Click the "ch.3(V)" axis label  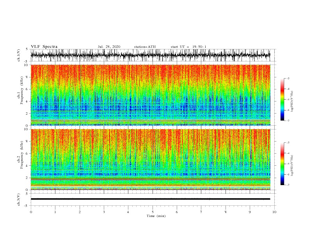point(19,199)
